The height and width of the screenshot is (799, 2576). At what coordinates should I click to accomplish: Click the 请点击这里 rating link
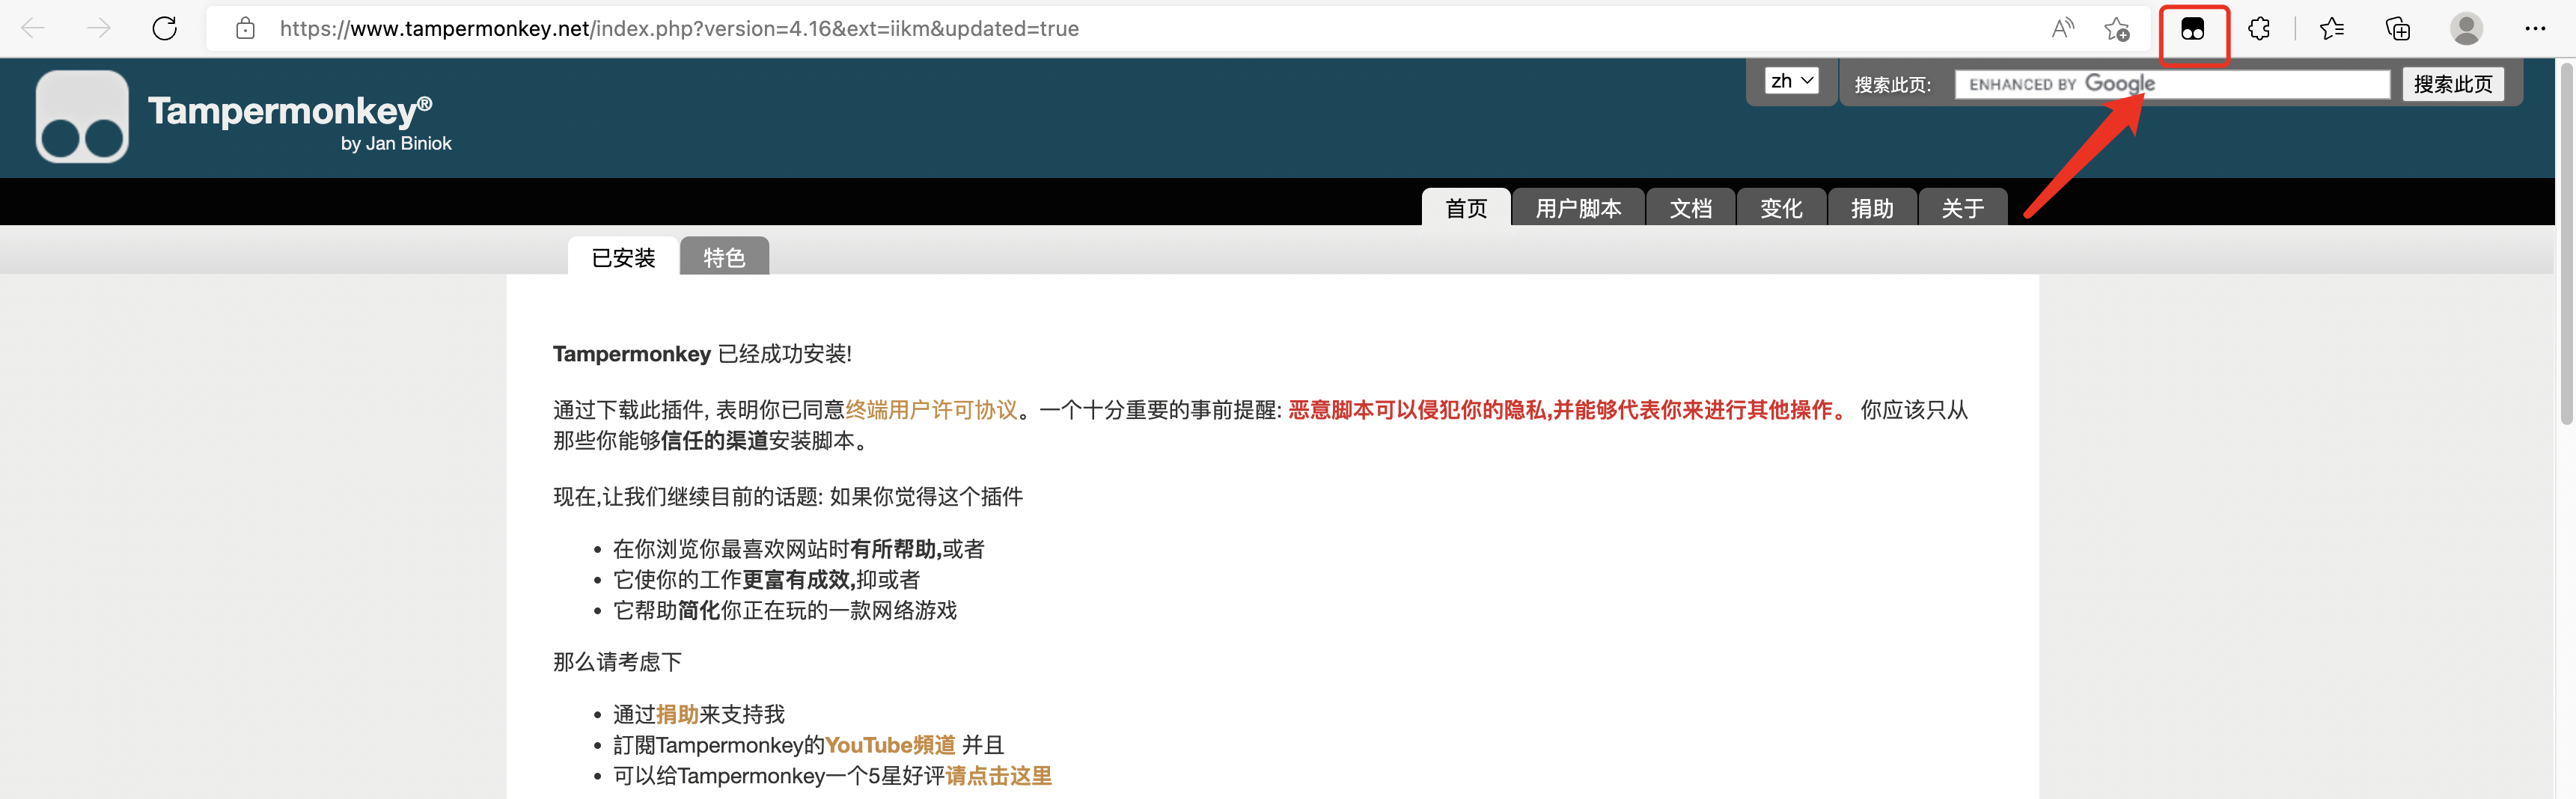coord(998,776)
